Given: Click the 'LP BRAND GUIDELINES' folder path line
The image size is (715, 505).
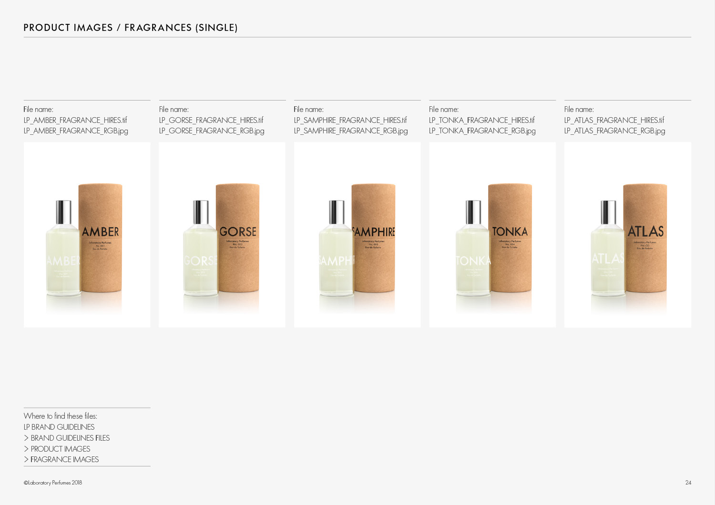Looking at the screenshot, I should click(x=59, y=427).
